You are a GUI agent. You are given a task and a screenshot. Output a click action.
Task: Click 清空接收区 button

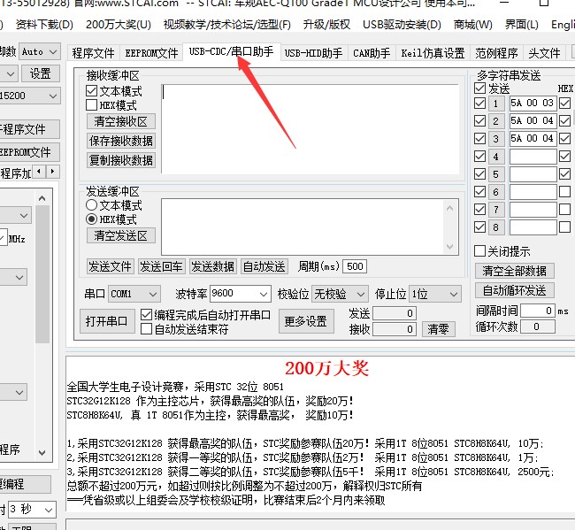point(120,121)
